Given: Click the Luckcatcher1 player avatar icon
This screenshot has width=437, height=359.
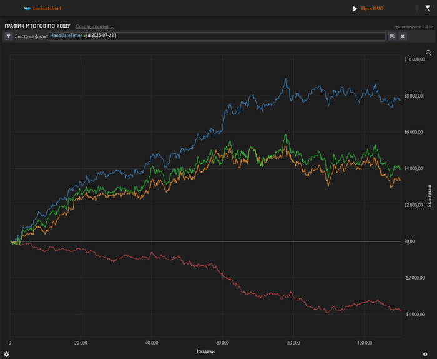Looking at the screenshot, I should (27, 9).
